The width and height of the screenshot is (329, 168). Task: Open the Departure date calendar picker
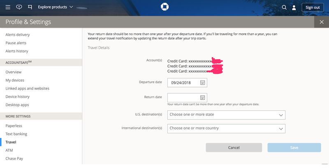pos(202,83)
